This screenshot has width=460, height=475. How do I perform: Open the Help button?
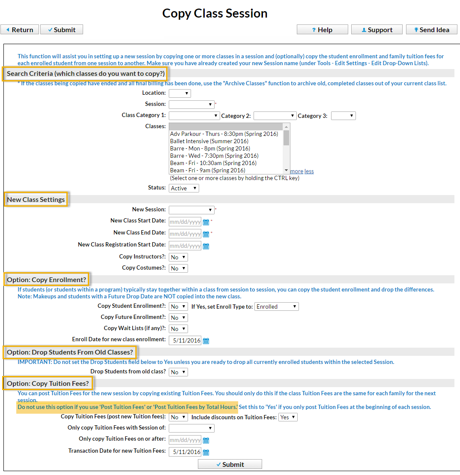click(323, 30)
